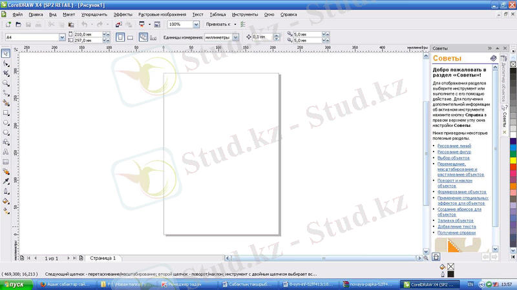Select the Pick tool in the toolbox
The image size is (517, 290).
coord(6,53)
